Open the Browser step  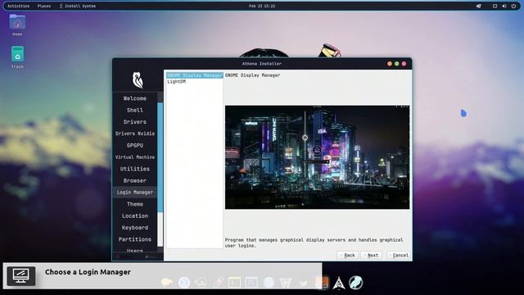coord(134,180)
